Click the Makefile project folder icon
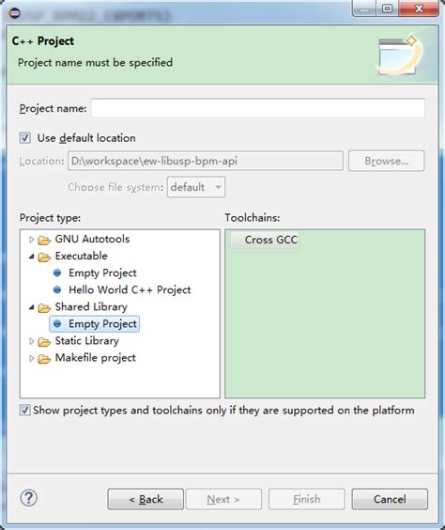This screenshot has width=445, height=530. (x=44, y=359)
